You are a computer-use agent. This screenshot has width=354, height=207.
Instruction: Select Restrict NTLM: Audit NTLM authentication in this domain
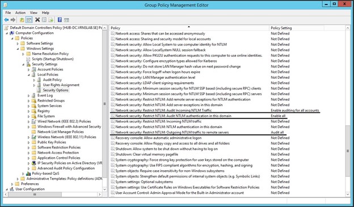point(174,116)
